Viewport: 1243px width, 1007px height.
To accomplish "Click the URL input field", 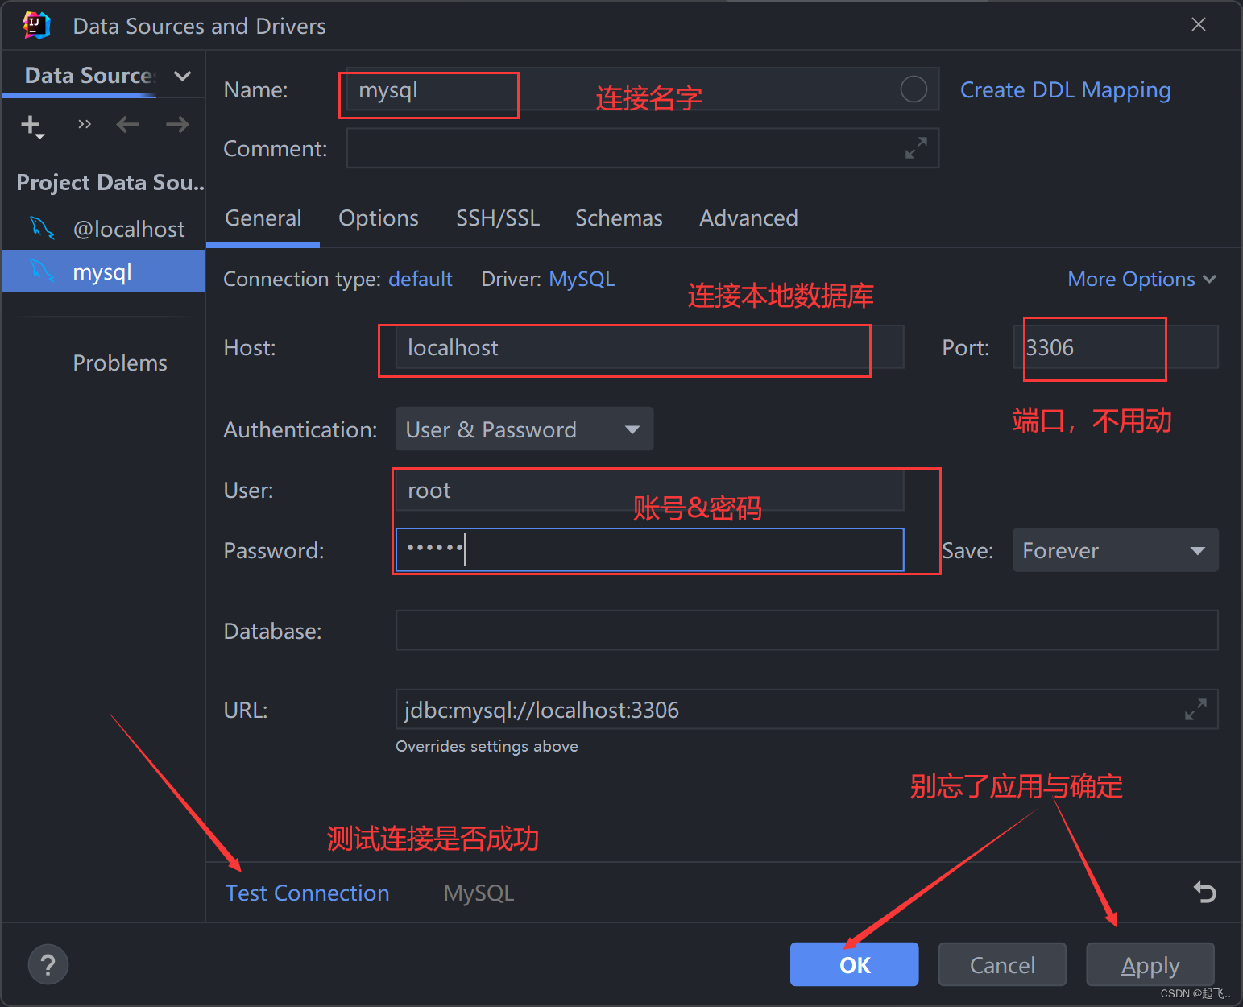I will [806, 709].
